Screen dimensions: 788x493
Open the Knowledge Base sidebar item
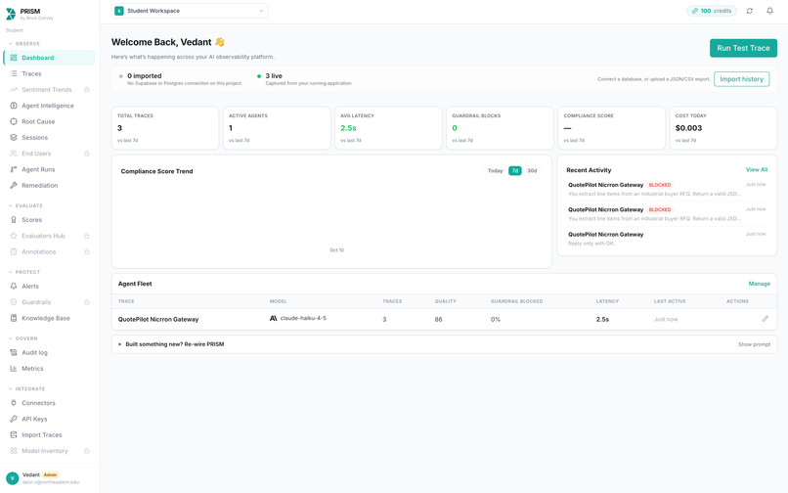pos(48,318)
